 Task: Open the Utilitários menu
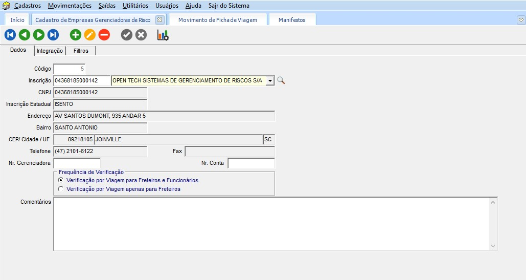[x=135, y=6]
